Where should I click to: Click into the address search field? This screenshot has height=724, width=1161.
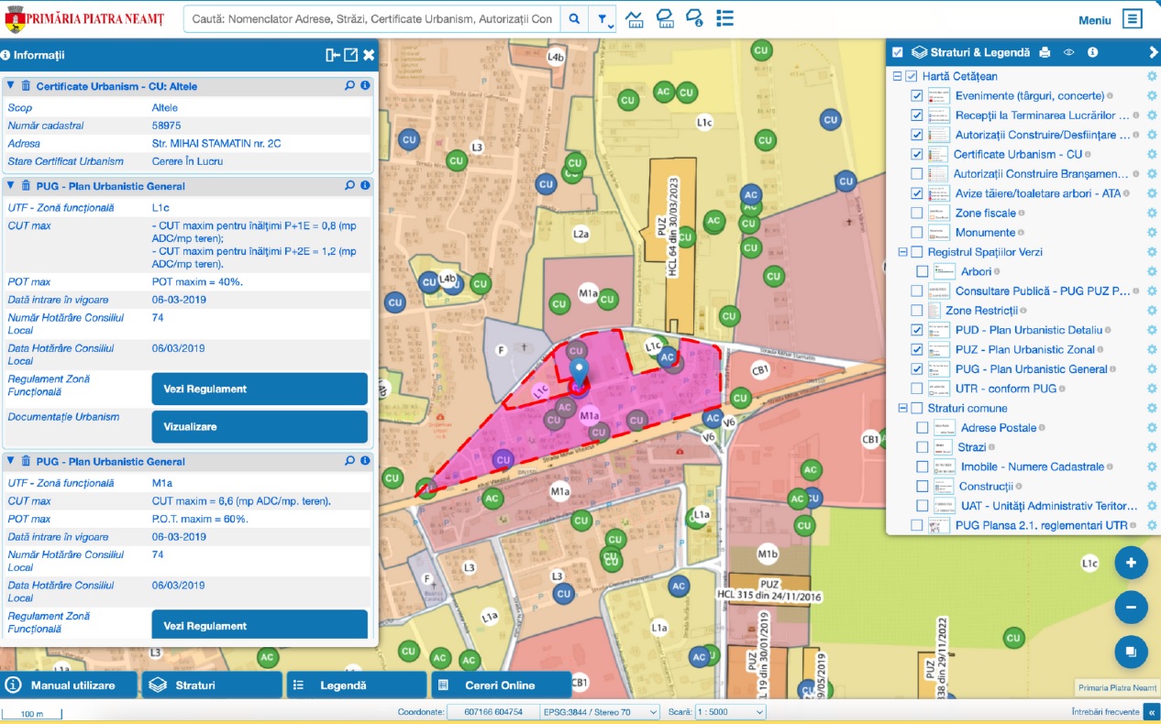click(371, 19)
